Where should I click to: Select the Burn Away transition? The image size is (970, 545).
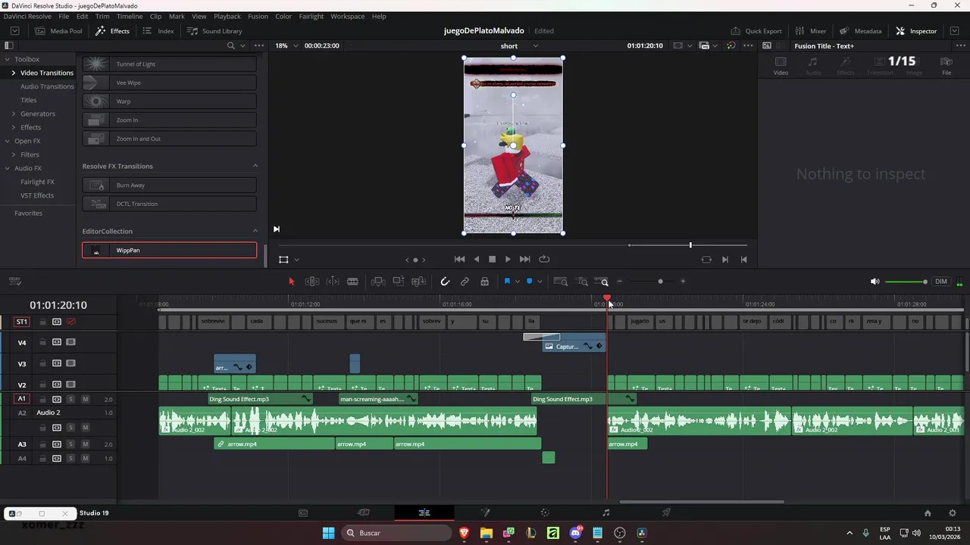tap(170, 185)
